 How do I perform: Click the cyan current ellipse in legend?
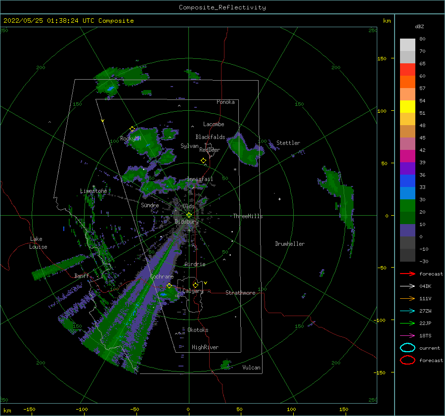(407, 348)
